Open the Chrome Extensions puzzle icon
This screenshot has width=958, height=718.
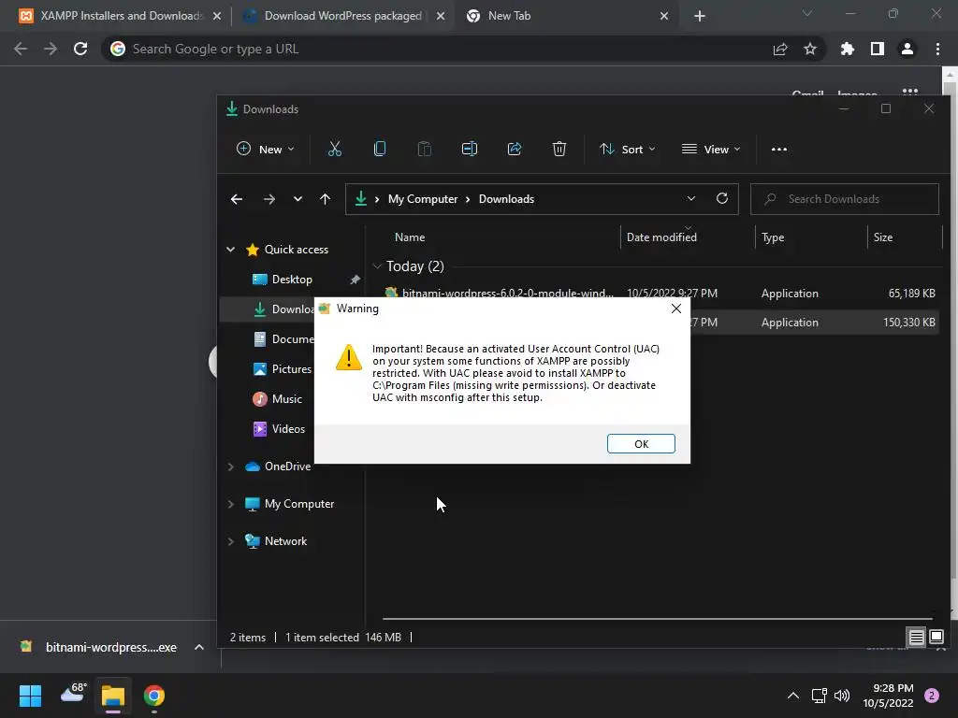click(848, 49)
